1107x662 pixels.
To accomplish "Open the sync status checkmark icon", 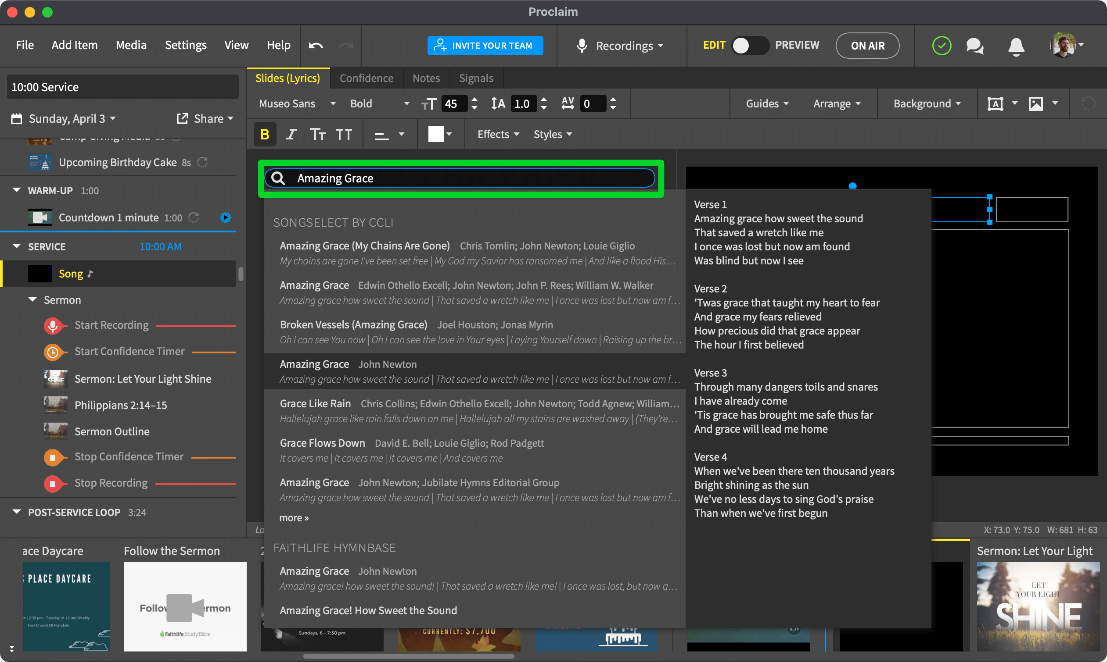I will coord(942,46).
